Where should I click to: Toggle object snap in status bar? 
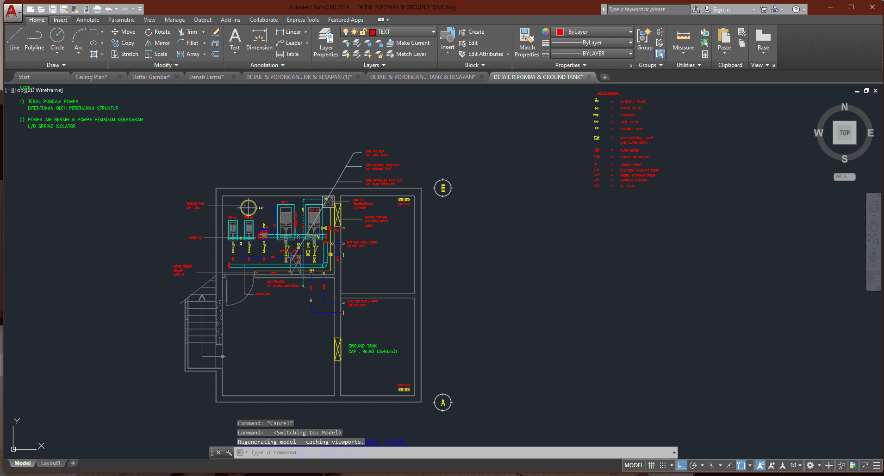point(741,465)
